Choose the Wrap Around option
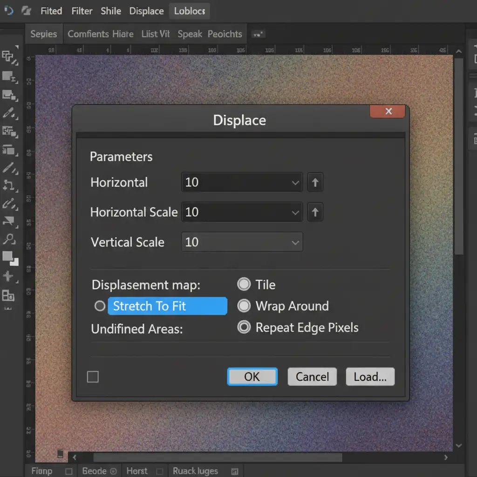Image resolution: width=477 pixels, height=477 pixels. pos(244,306)
